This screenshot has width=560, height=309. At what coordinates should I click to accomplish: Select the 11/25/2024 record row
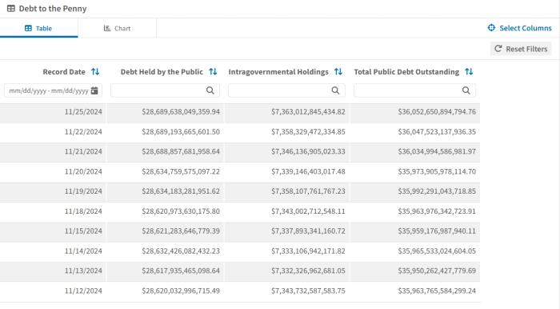pos(240,112)
